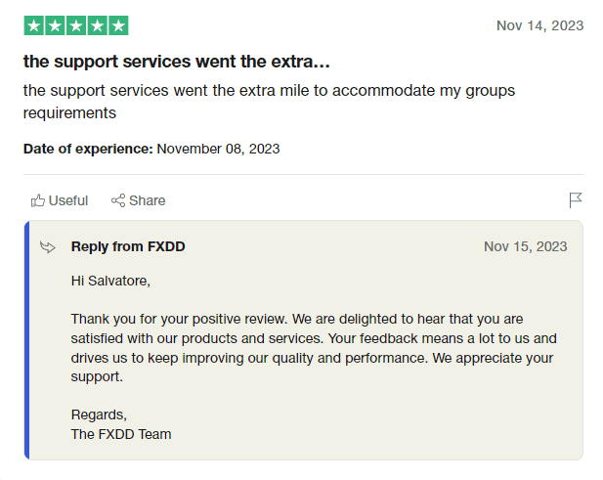
Task: Click the second green rating star
Action: coord(55,25)
